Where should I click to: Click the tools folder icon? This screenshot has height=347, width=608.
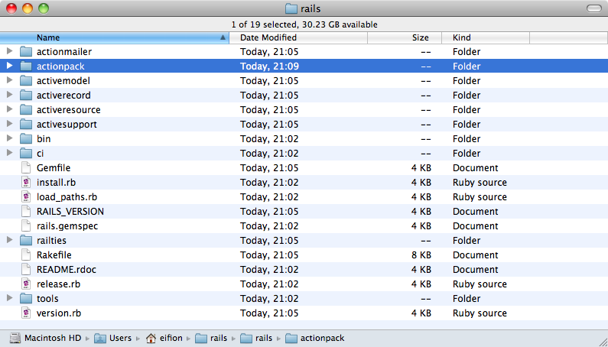[26, 299]
